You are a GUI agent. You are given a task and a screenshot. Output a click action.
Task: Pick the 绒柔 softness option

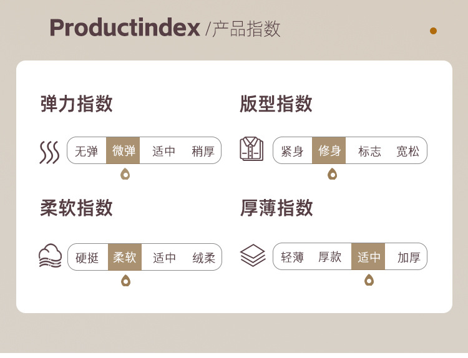click(203, 258)
